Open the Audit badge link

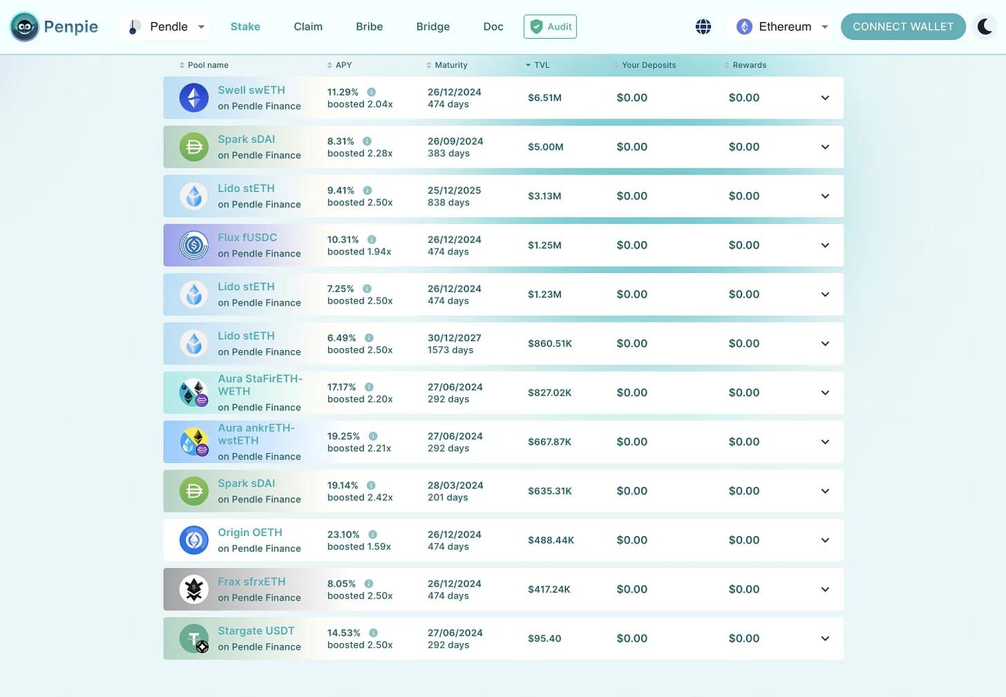550,27
